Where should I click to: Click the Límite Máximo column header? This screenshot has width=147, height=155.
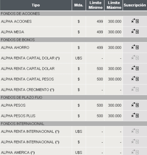click(114, 5)
